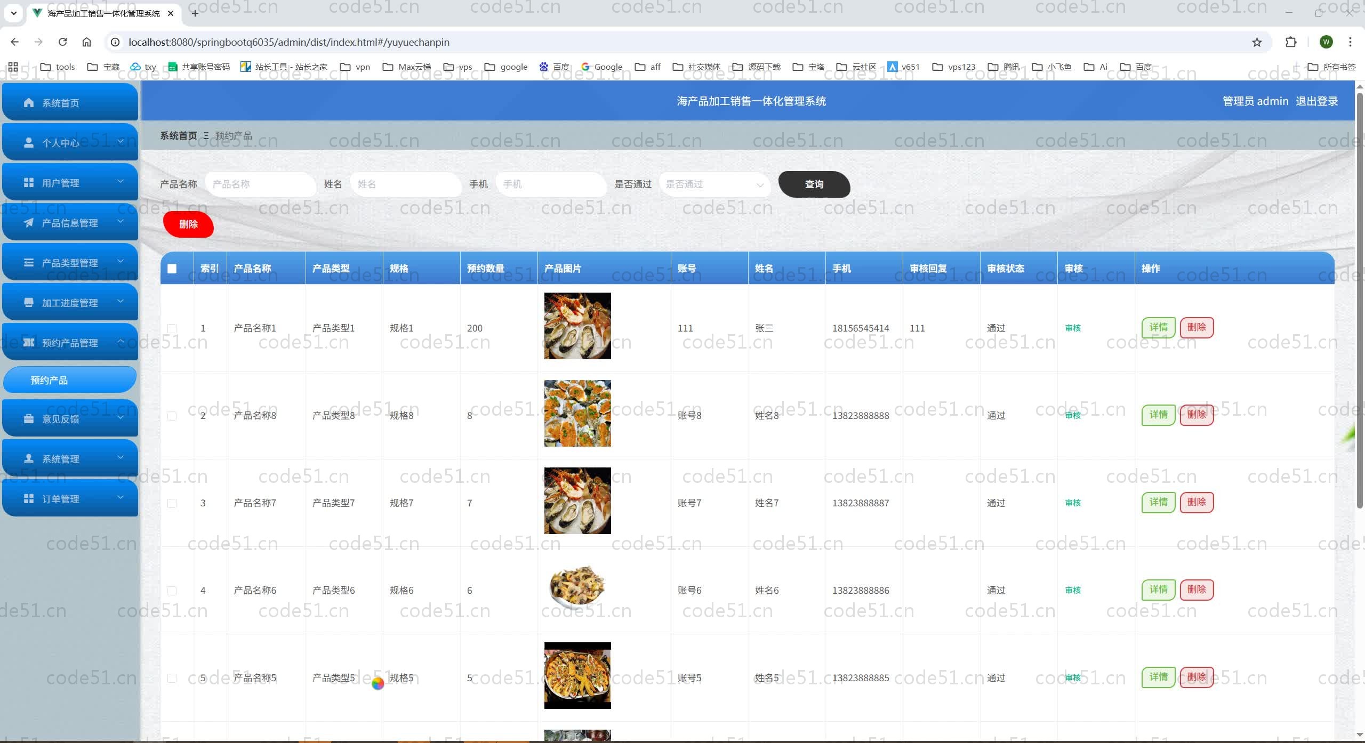Click the person icon beside 个人中心

(x=29, y=143)
